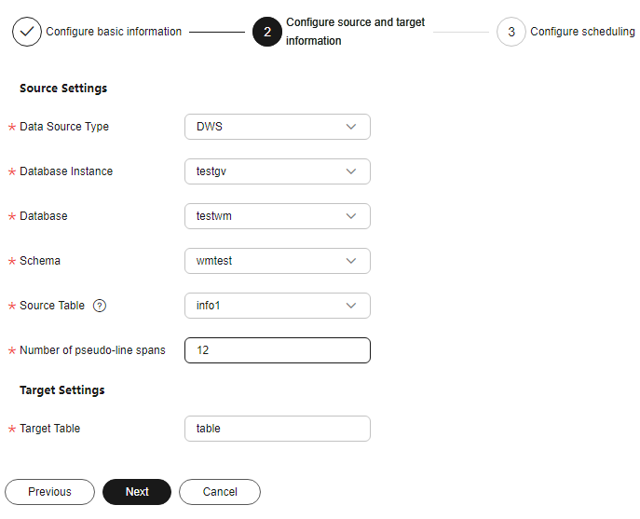
Task: Click the Next button
Action: point(137,492)
